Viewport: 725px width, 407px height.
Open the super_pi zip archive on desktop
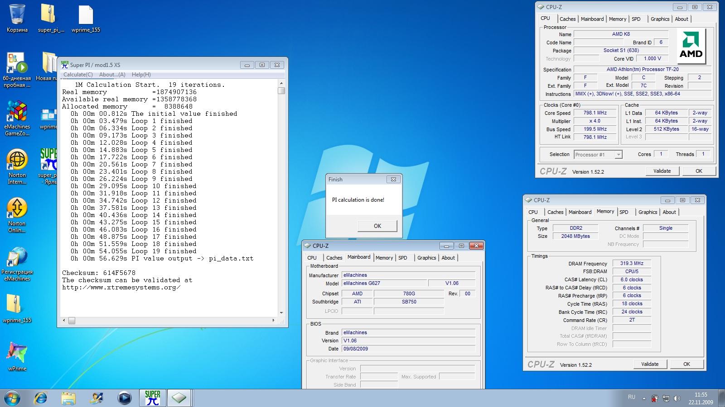point(51,18)
